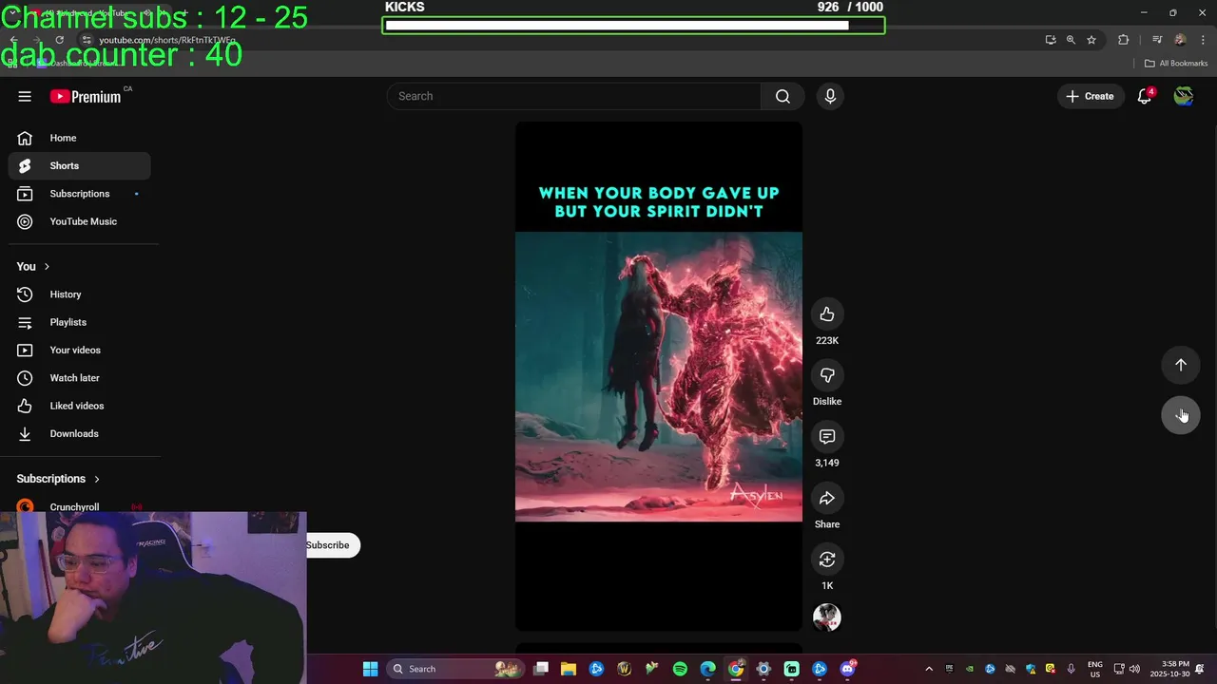Go to the next short using the down arrow
The image size is (1217, 684).
(x=1181, y=415)
